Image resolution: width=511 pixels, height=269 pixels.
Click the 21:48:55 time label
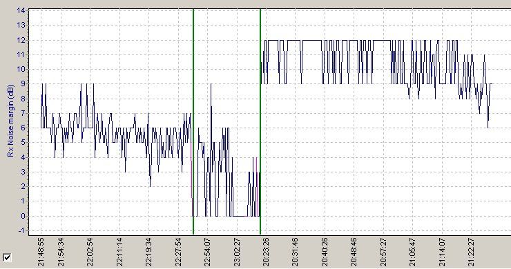click(41, 252)
